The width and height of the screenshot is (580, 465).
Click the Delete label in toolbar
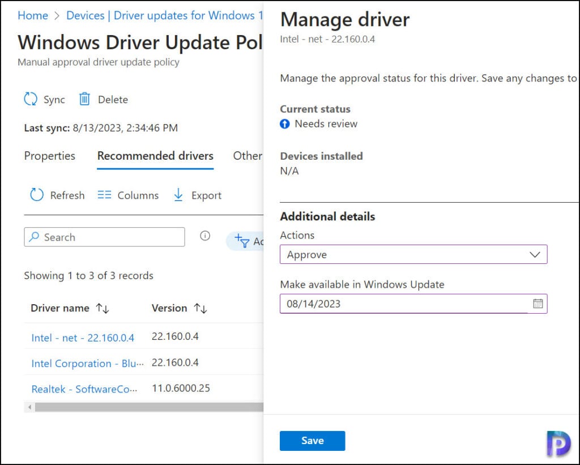[113, 100]
